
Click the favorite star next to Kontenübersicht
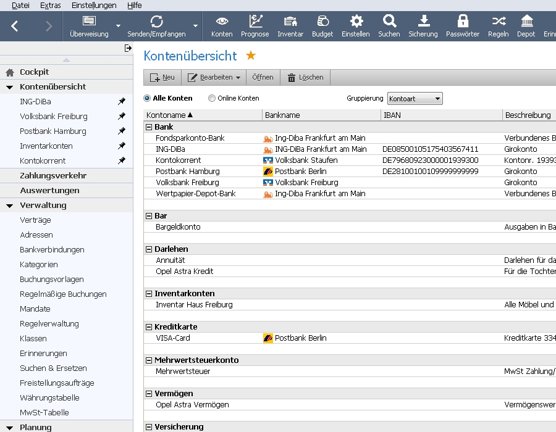251,56
